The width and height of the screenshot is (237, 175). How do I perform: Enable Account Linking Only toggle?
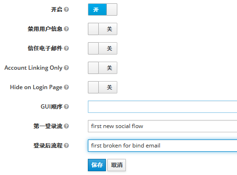click(x=103, y=68)
